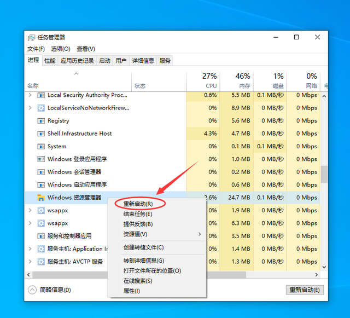This screenshot has width=350, height=318.
Task: Click the Task Manager title bar icon
Action: coord(31,37)
